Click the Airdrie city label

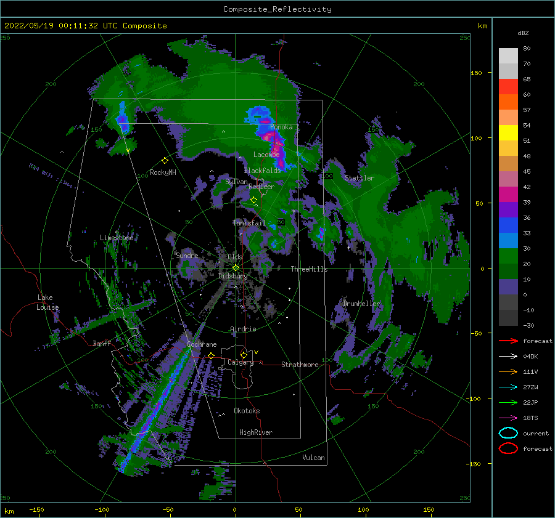(243, 329)
